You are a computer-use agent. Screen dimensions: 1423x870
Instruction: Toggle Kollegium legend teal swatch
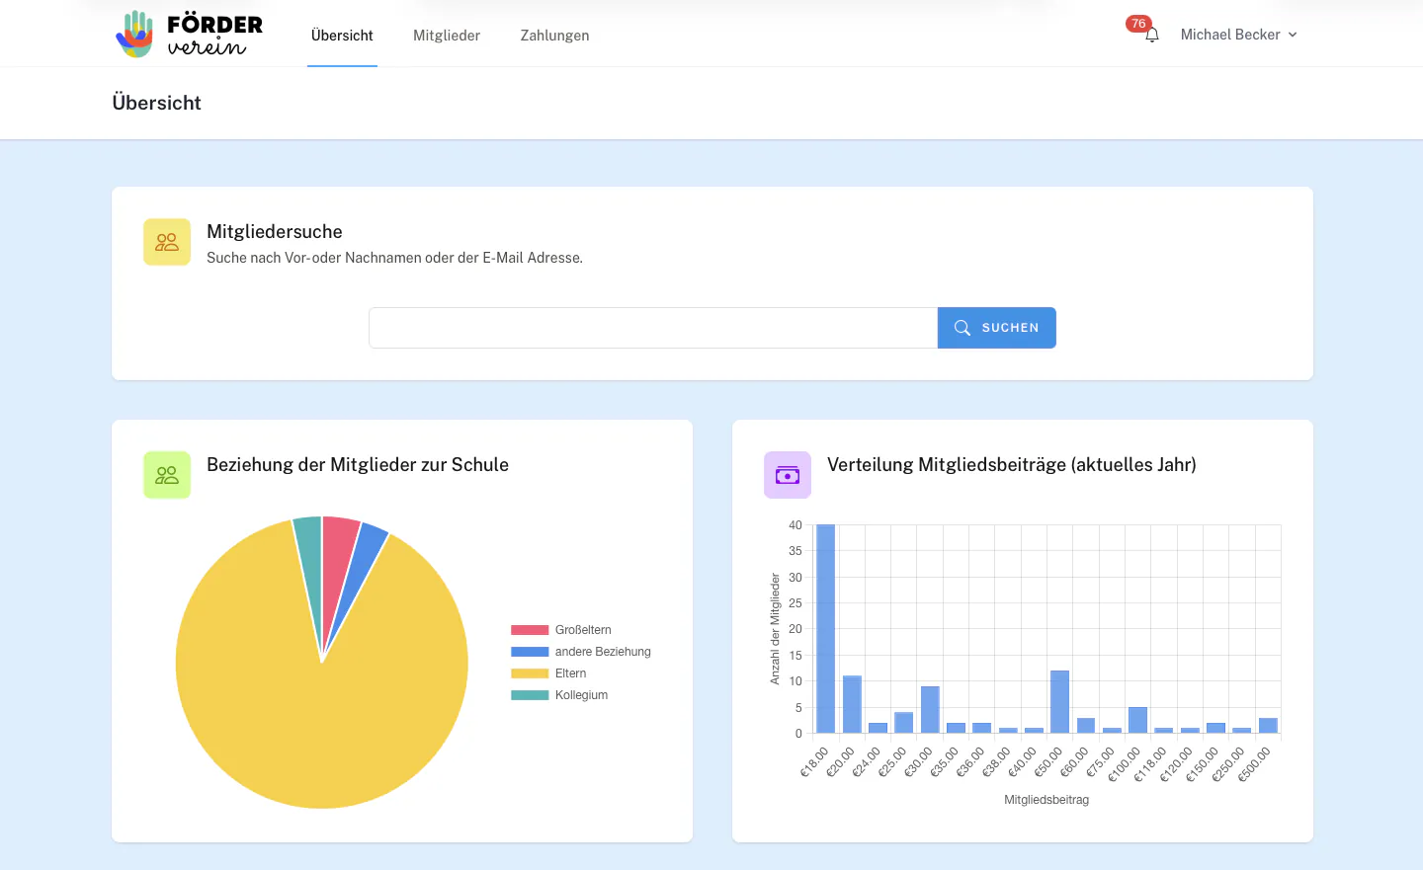pyautogui.click(x=530, y=695)
